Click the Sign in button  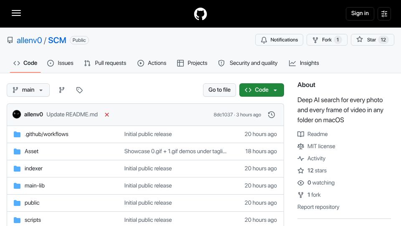tap(360, 13)
